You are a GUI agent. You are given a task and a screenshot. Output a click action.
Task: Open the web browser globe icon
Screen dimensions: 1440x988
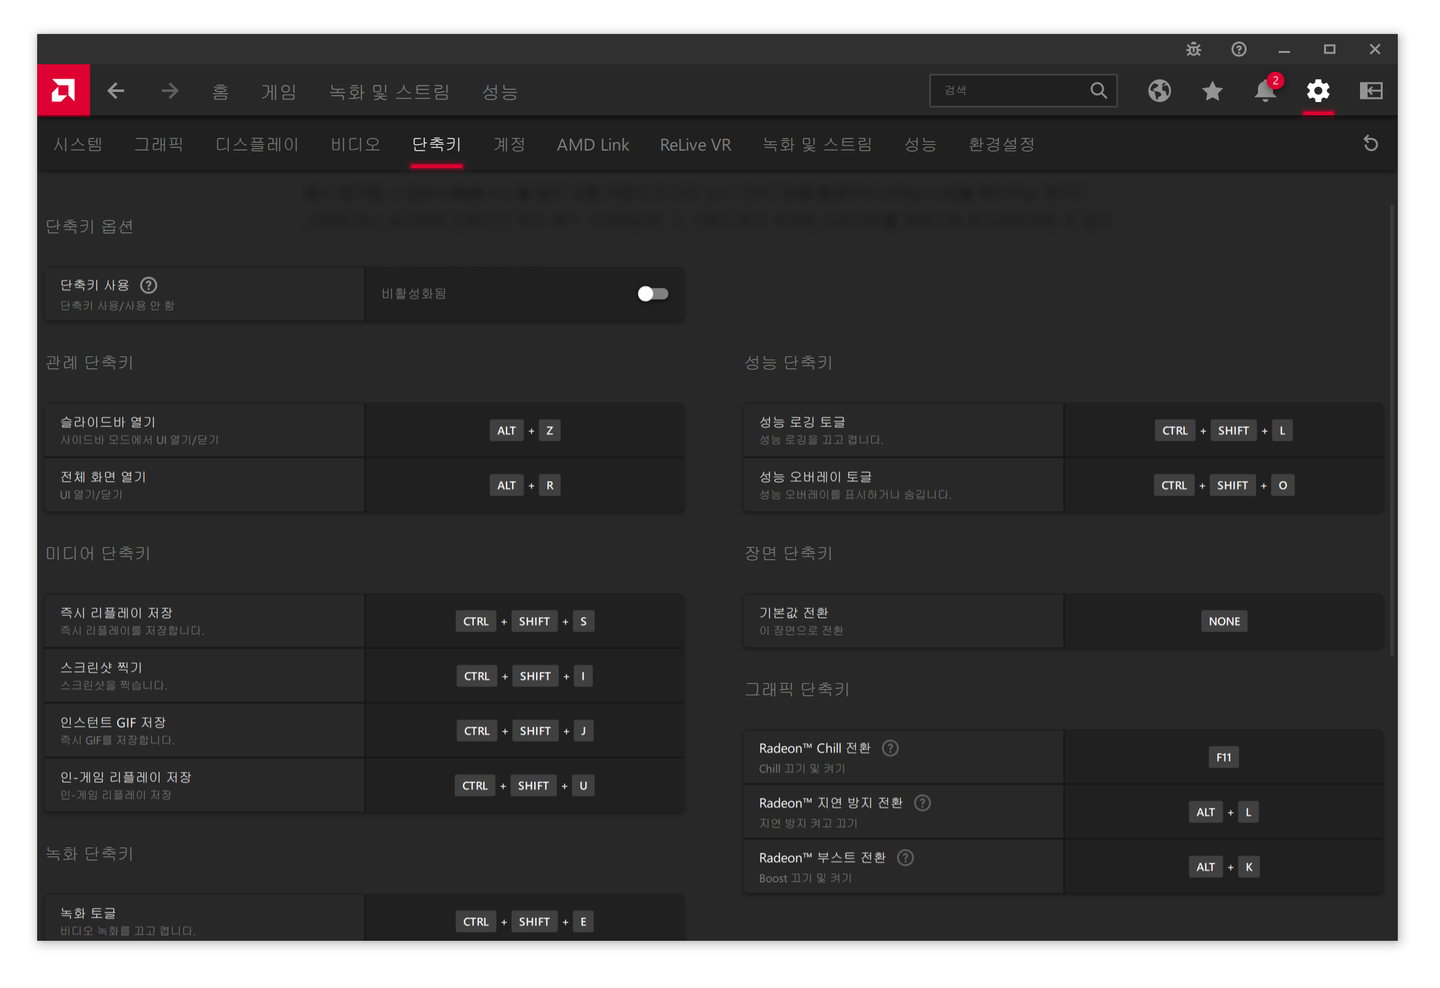tap(1159, 91)
